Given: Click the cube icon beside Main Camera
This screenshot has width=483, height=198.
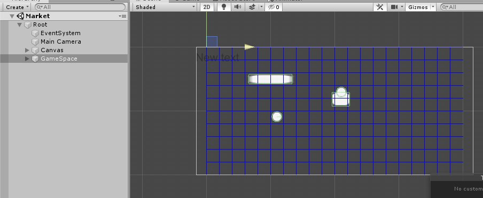Looking at the screenshot, I should click(35, 42).
